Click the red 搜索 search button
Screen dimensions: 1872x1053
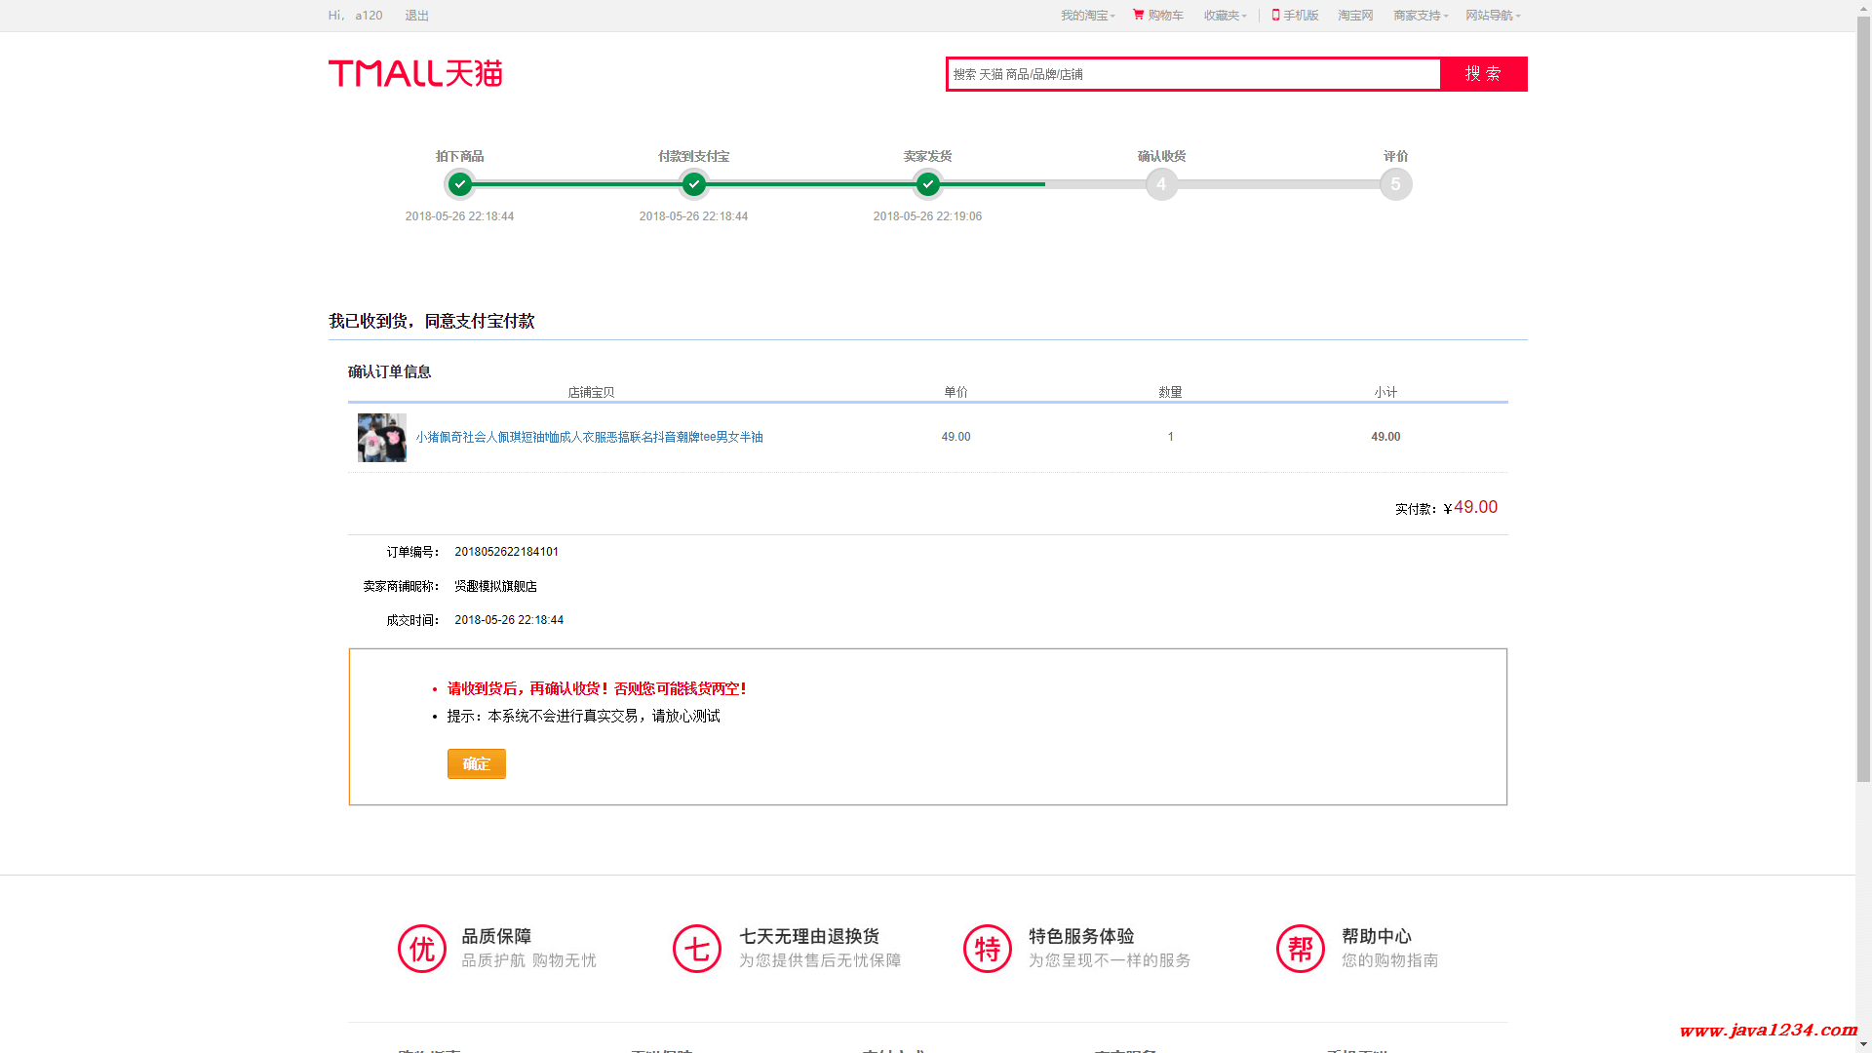pos(1484,74)
